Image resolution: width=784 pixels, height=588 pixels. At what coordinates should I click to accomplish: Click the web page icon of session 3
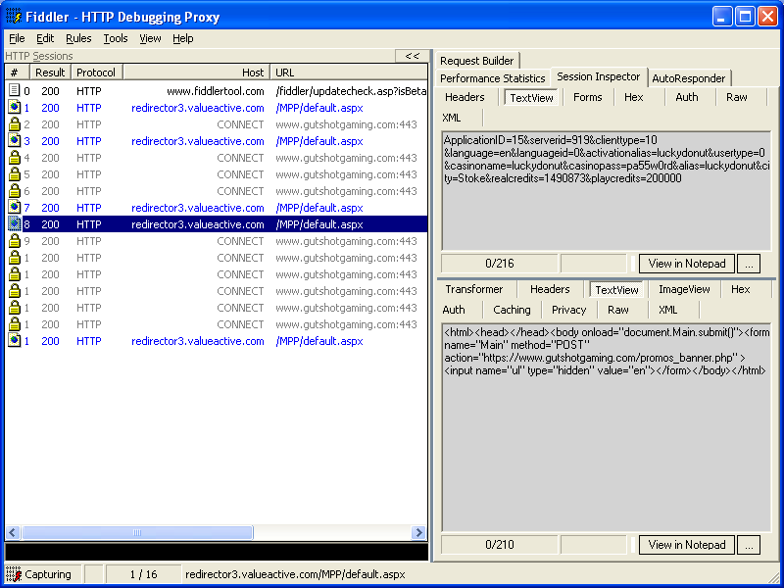(15, 140)
